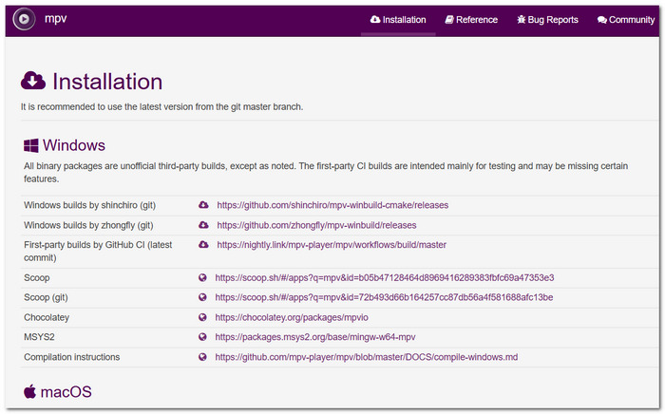Open the Bug Reports nav tab
This screenshot has height=414, width=665.
547,20
